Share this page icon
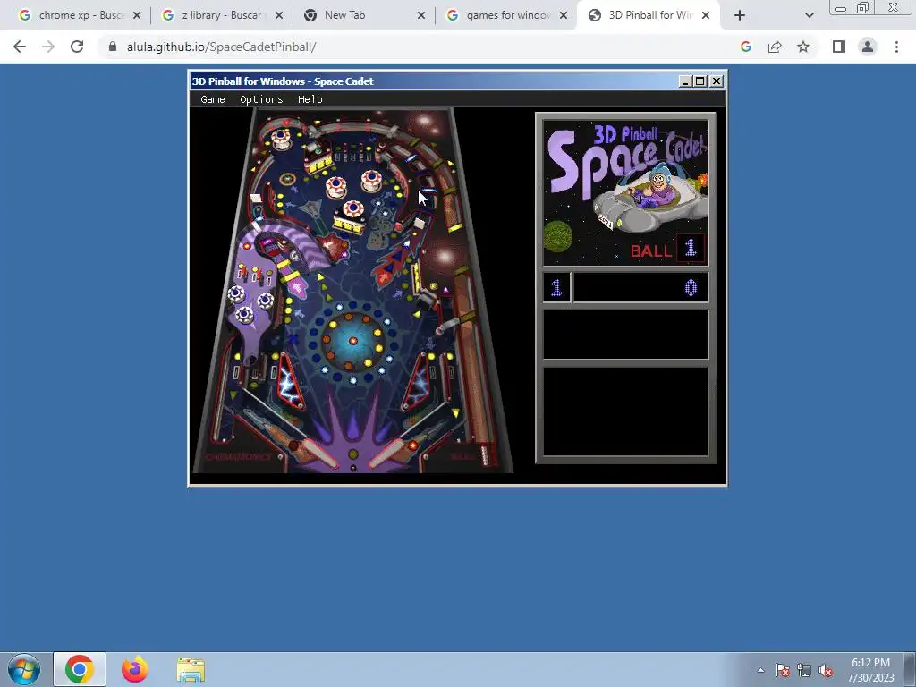916x687 pixels. (x=775, y=47)
